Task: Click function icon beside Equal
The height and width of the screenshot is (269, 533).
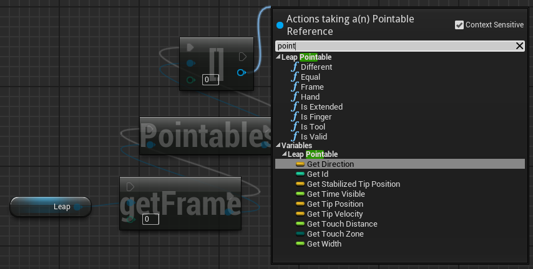Action: [295, 77]
